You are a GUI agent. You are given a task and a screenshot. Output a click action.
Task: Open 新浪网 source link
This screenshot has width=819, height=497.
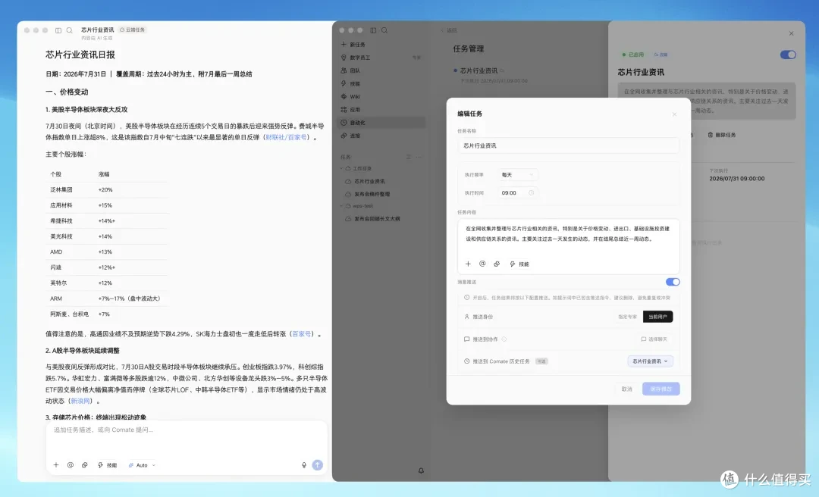[81, 401]
